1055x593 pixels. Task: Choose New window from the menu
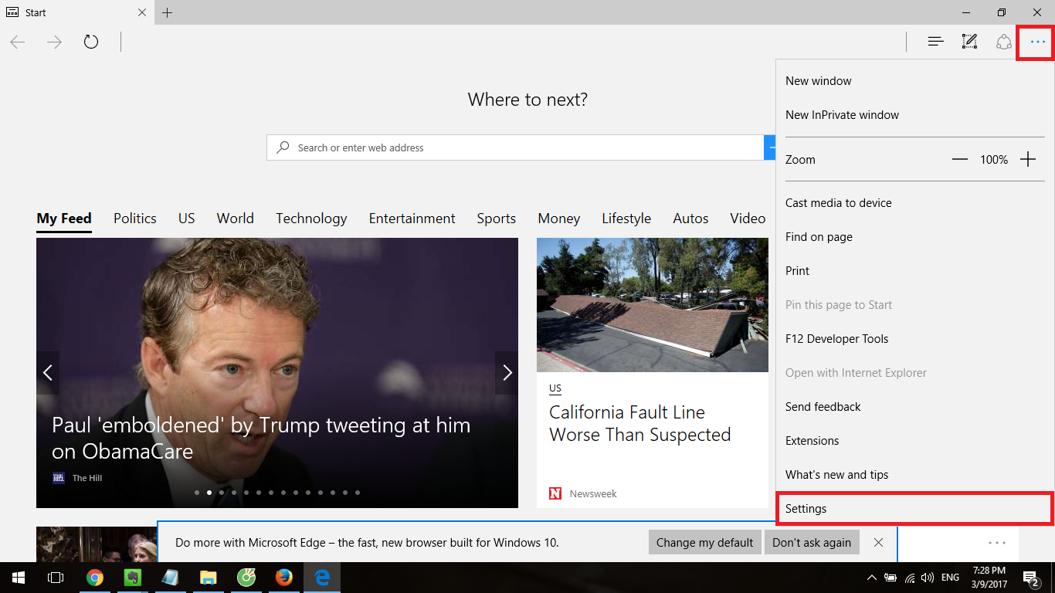pos(915,81)
